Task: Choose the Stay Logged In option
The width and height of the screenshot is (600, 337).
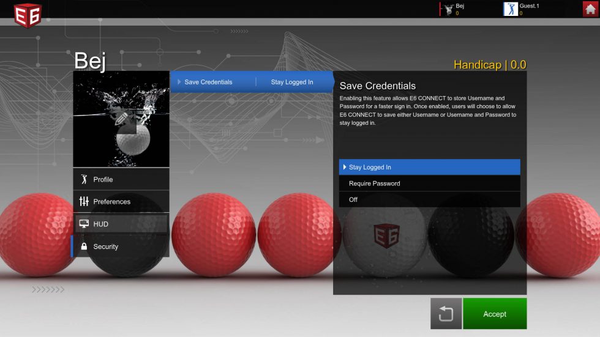Action: click(429, 167)
